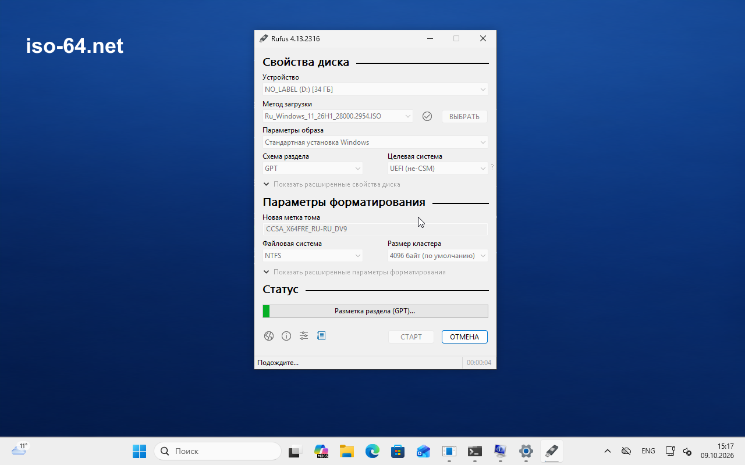Switch to the Rufus taskbar icon

tap(552, 451)
